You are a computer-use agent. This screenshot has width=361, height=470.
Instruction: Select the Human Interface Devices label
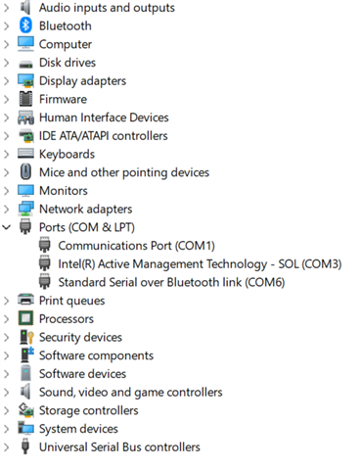pyautogui.click(x=104, y=117)
